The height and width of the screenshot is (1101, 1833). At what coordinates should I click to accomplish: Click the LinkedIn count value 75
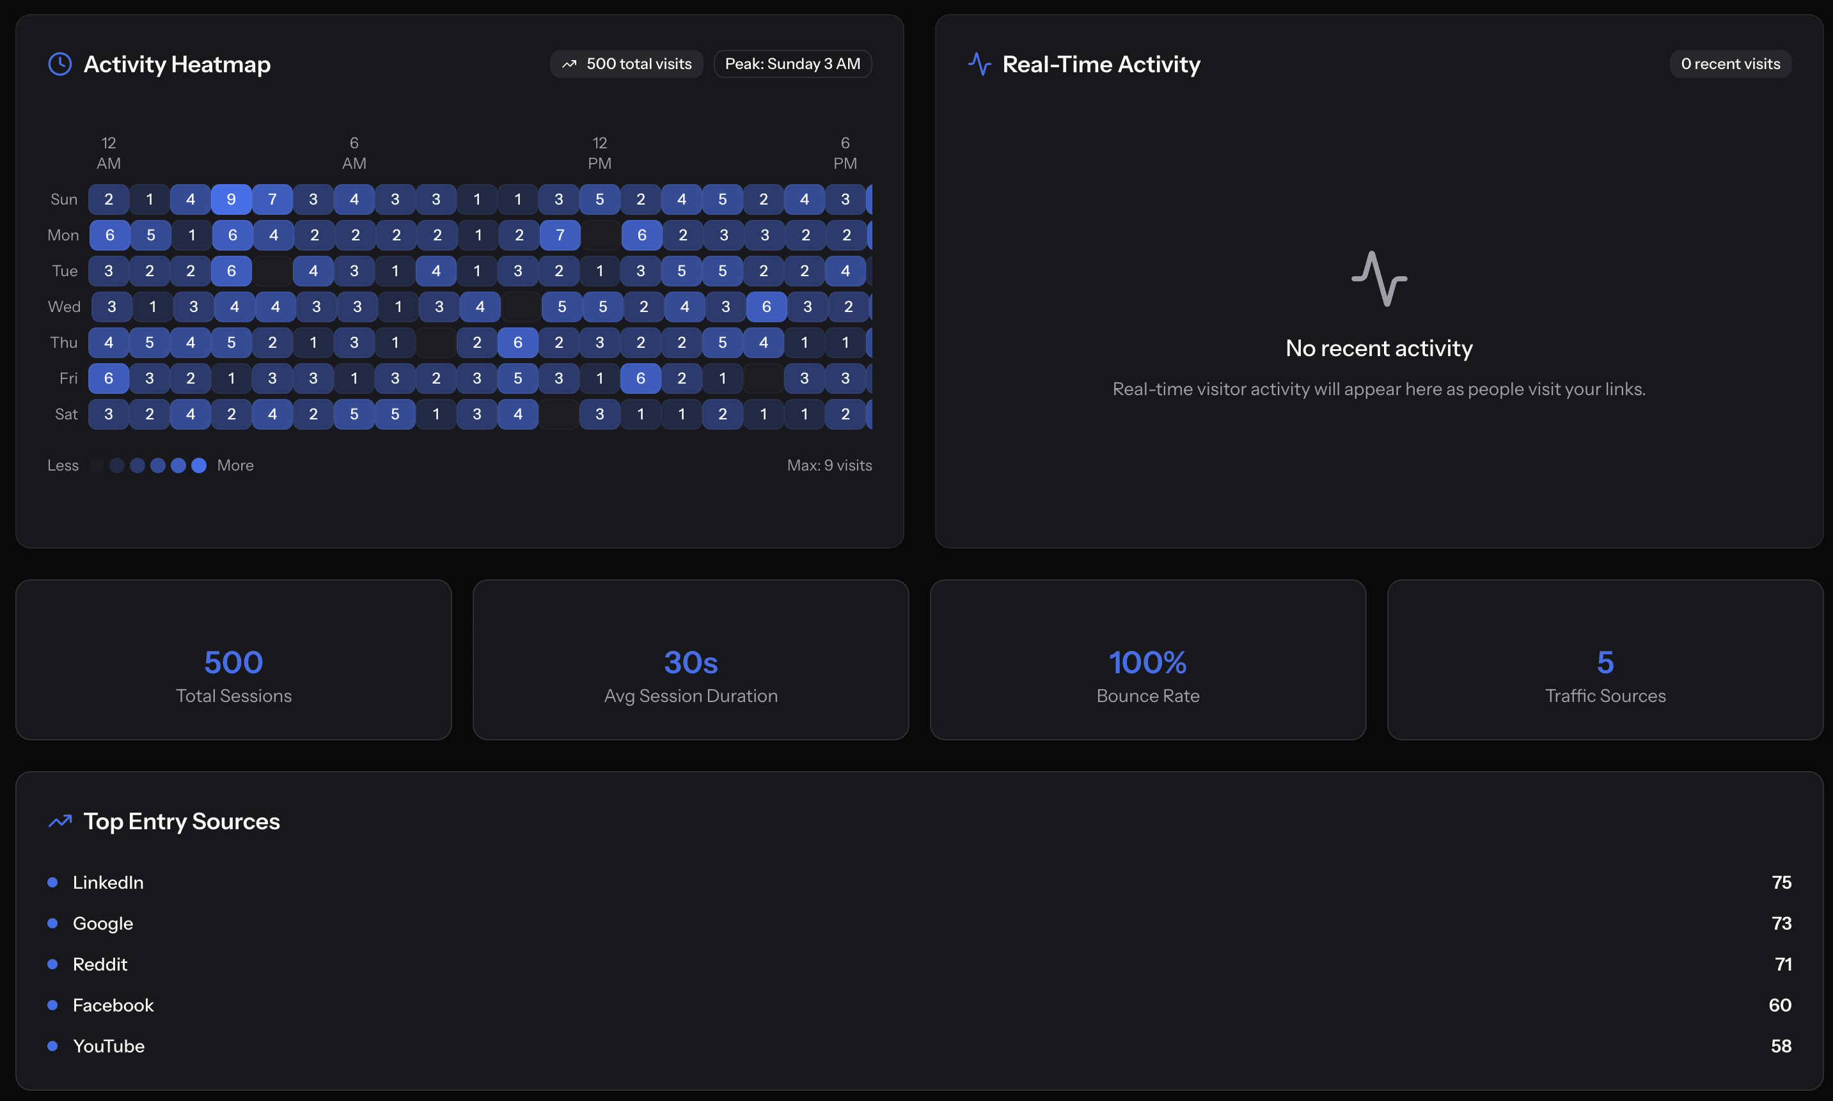(x=1781, y=882)
